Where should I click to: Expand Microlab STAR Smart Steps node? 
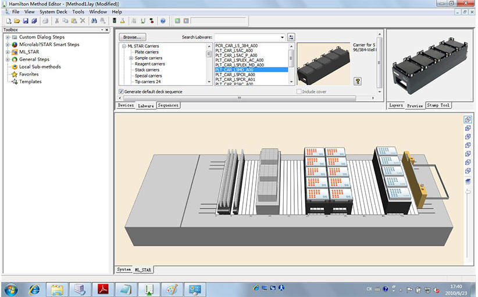8,45
